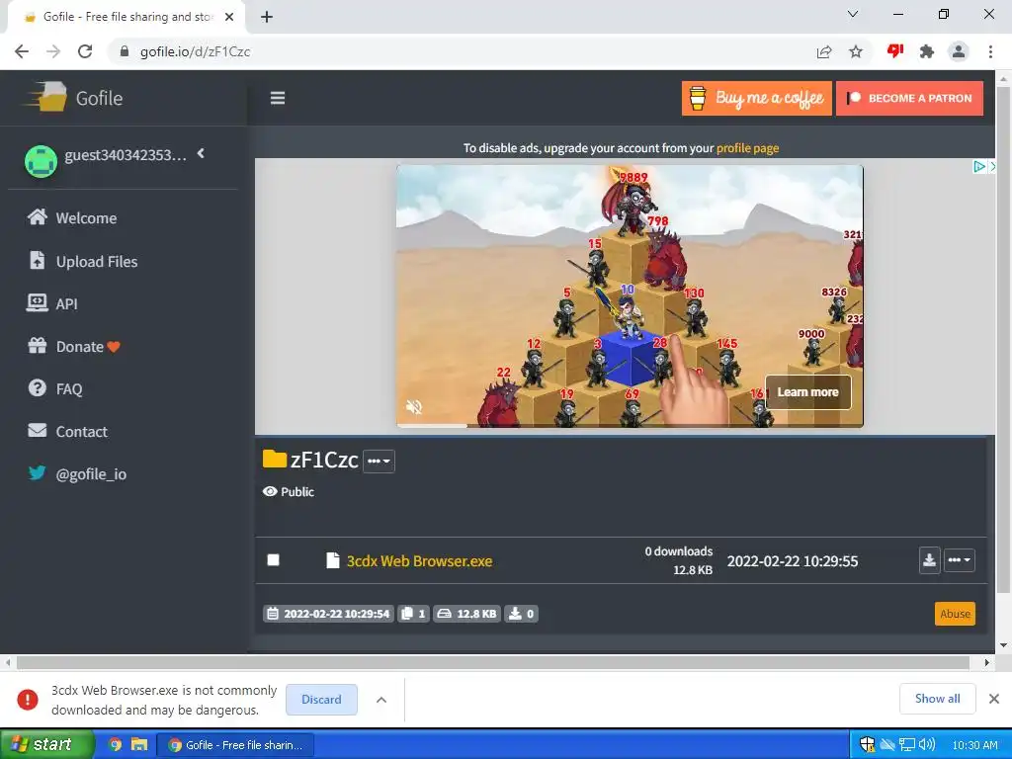Click the volume tray icon
Image resolution: width=1012 pixels, height=759 pixels.
point(927,745)
